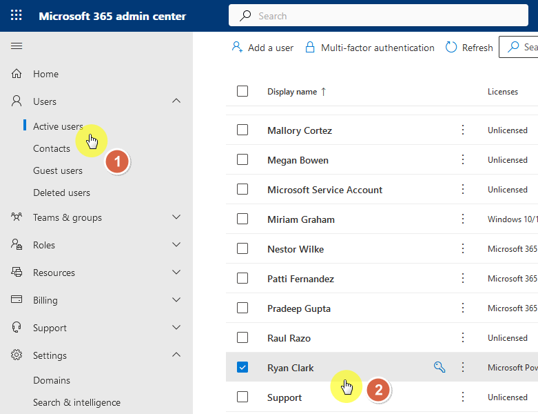This screenshot has width=538, height=414.
Task: Check the box for Raul Razo
Action: click(x=242, y=337)
